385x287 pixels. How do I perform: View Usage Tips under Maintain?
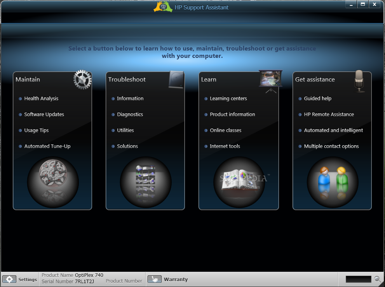(37, 130)
